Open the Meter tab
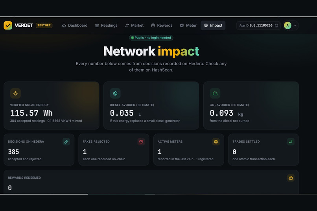Image resolution: width=317 pixels, height=211 pixels. click(188, 26)
